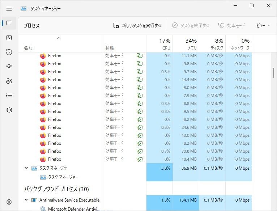
Task: Select the バックグラウンド プロセス (30) group heading
Action: click(56, 189)
